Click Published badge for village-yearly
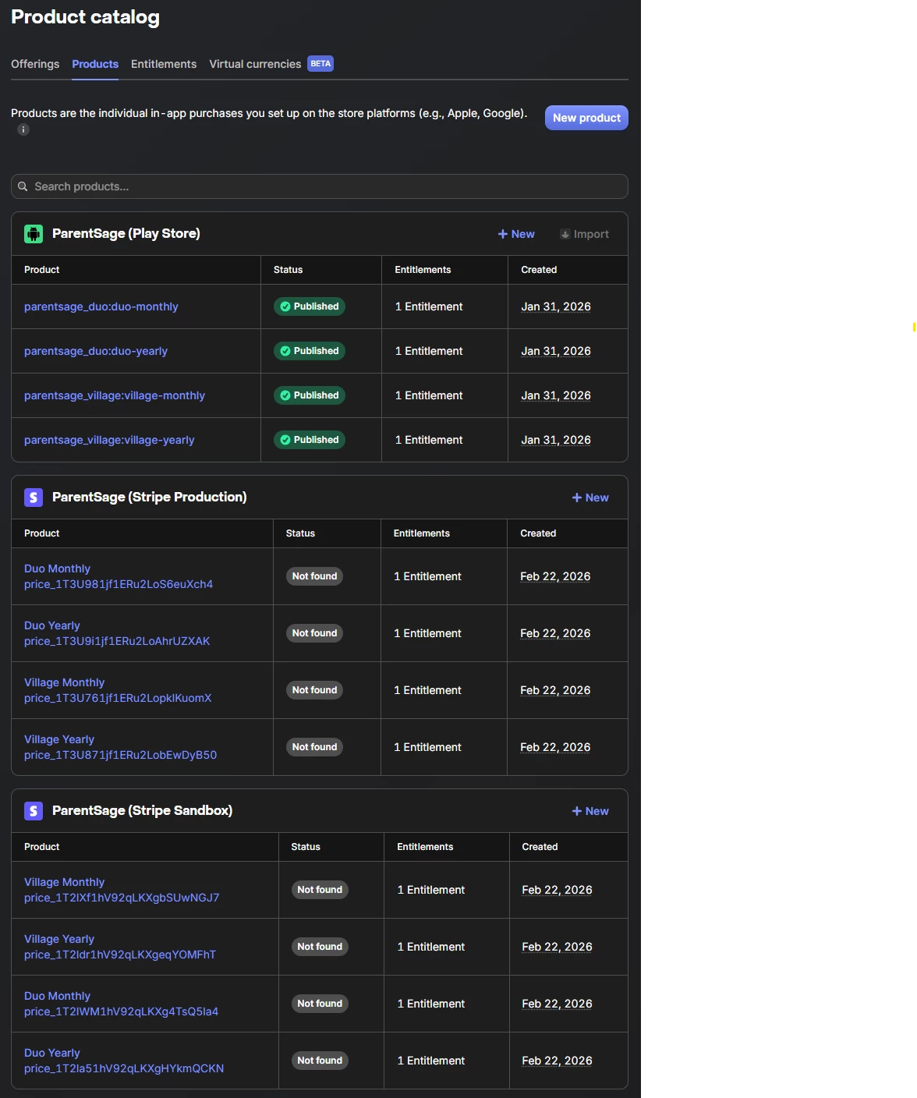 tap(310, 440)
